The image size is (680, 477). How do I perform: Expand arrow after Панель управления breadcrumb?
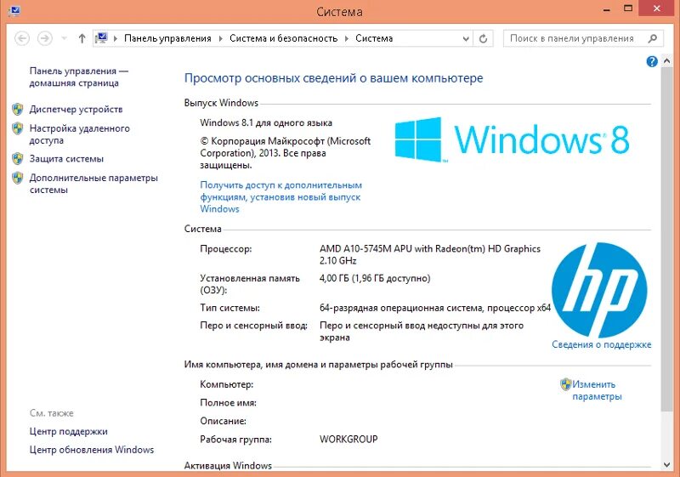(220, 38)
